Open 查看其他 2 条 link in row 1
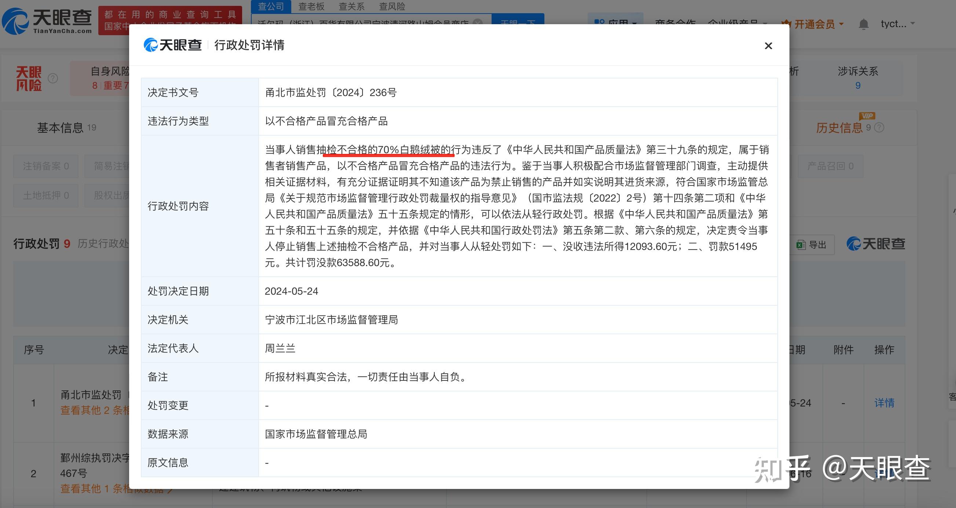 [95, 410]
